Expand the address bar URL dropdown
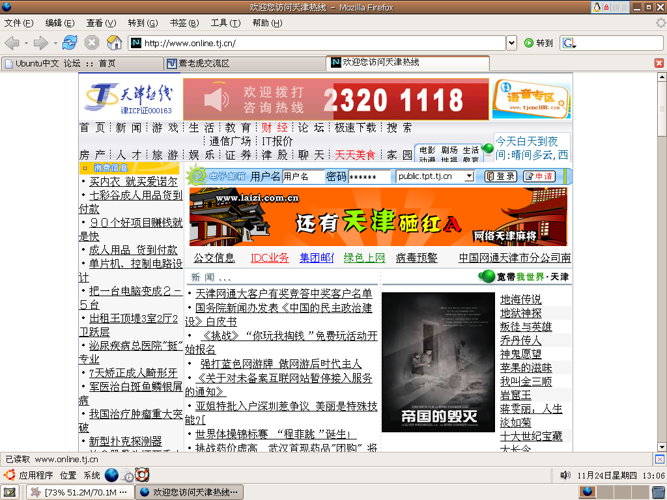 coord(512,43)
